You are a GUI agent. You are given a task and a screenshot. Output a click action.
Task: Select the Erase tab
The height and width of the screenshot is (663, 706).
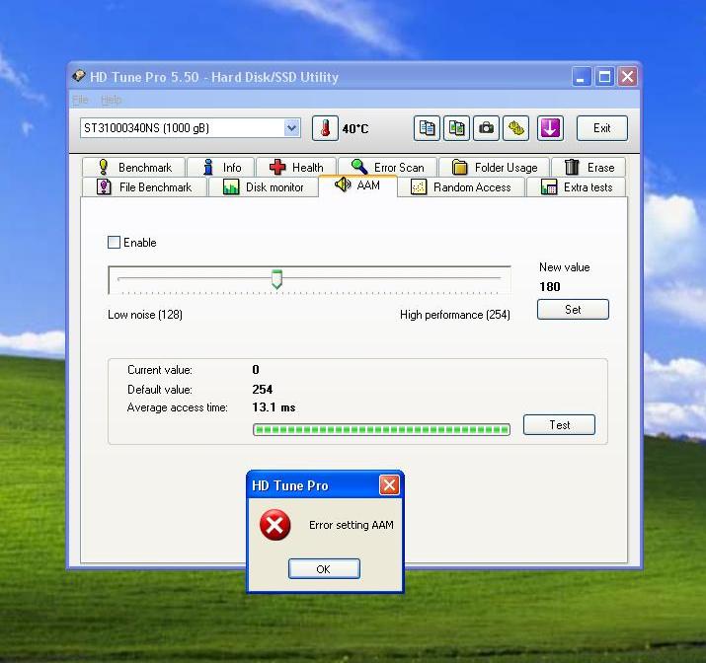coord(588,168)
